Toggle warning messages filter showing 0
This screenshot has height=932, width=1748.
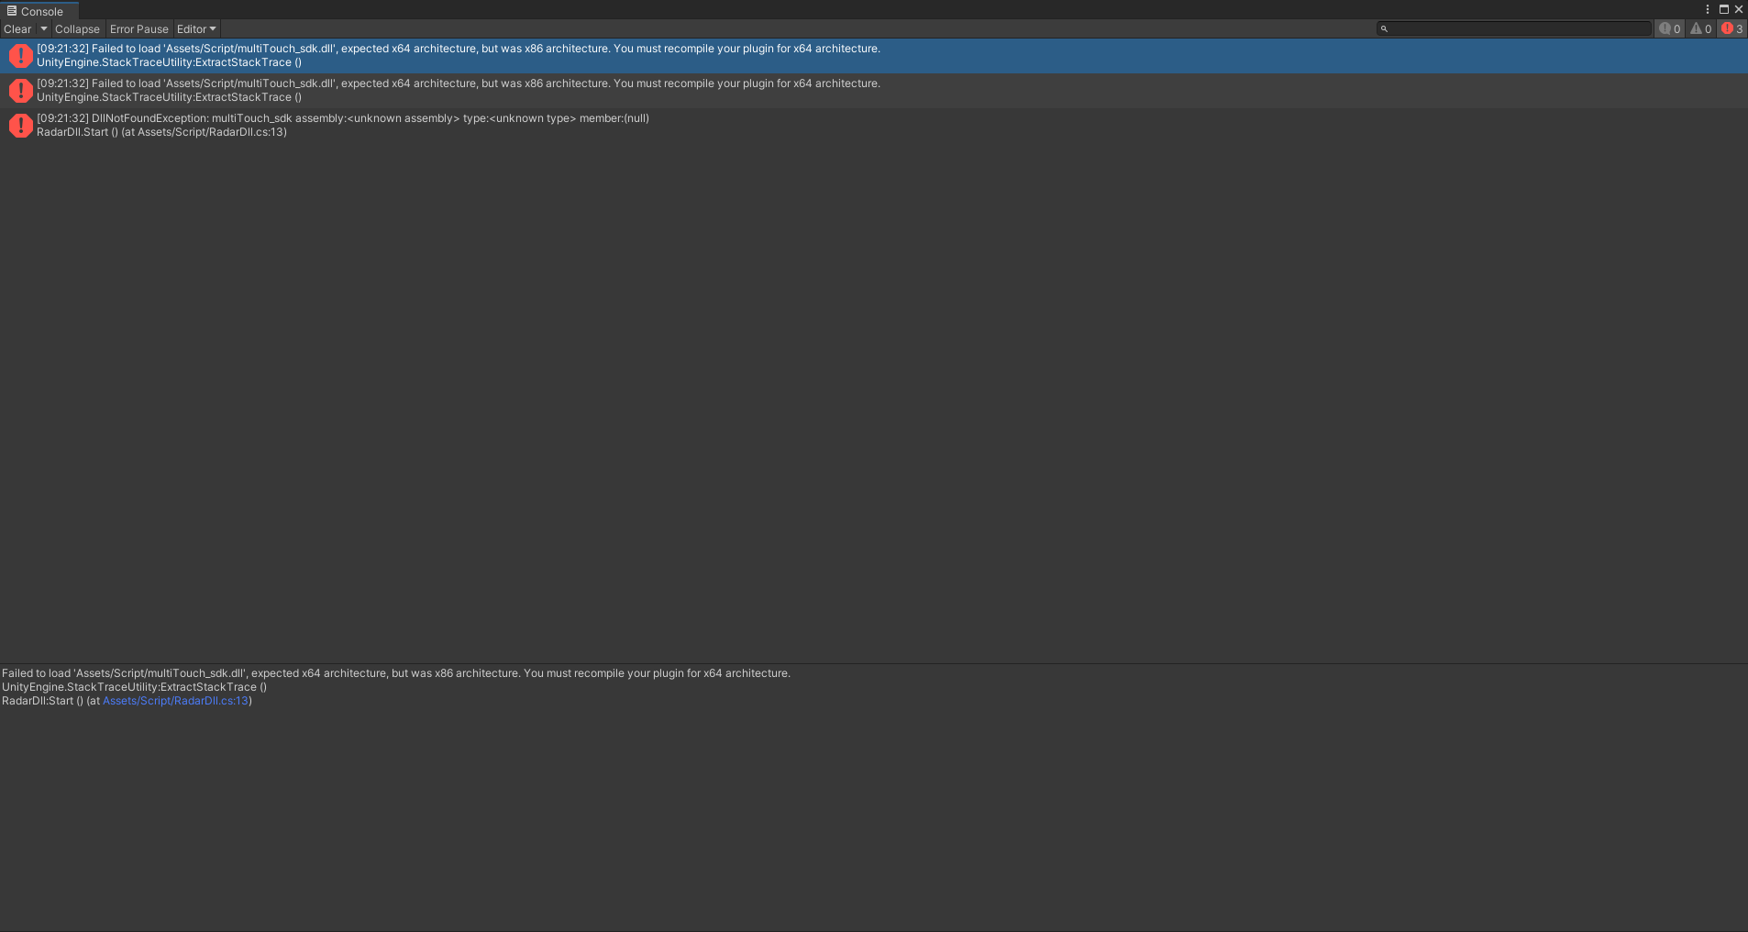pos(1701,29)
